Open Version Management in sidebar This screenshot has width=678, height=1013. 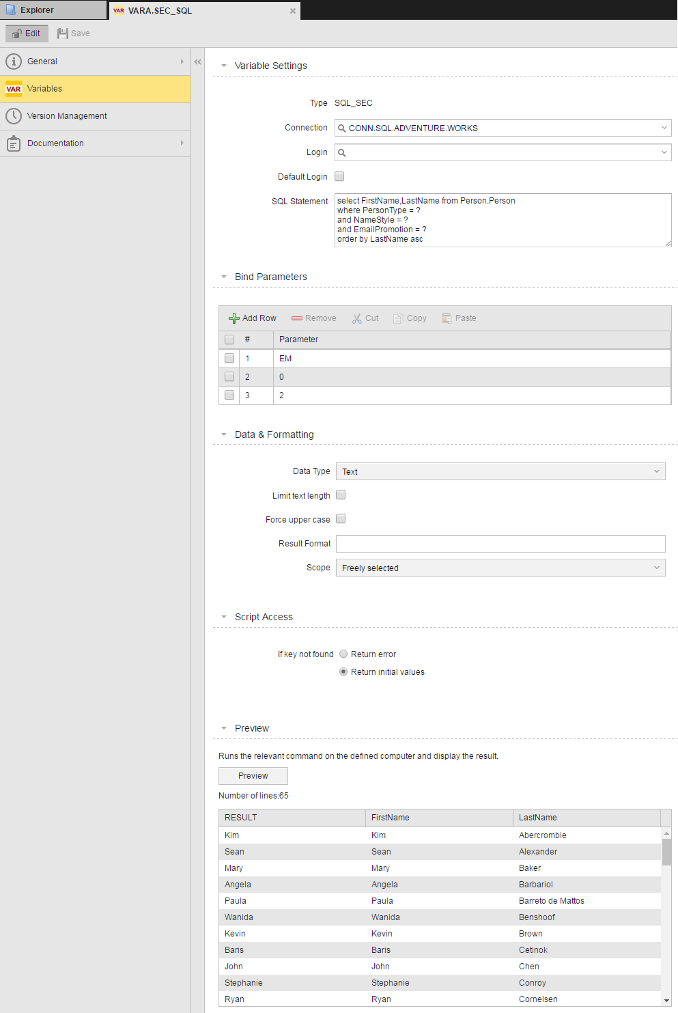tap(67, 116)
